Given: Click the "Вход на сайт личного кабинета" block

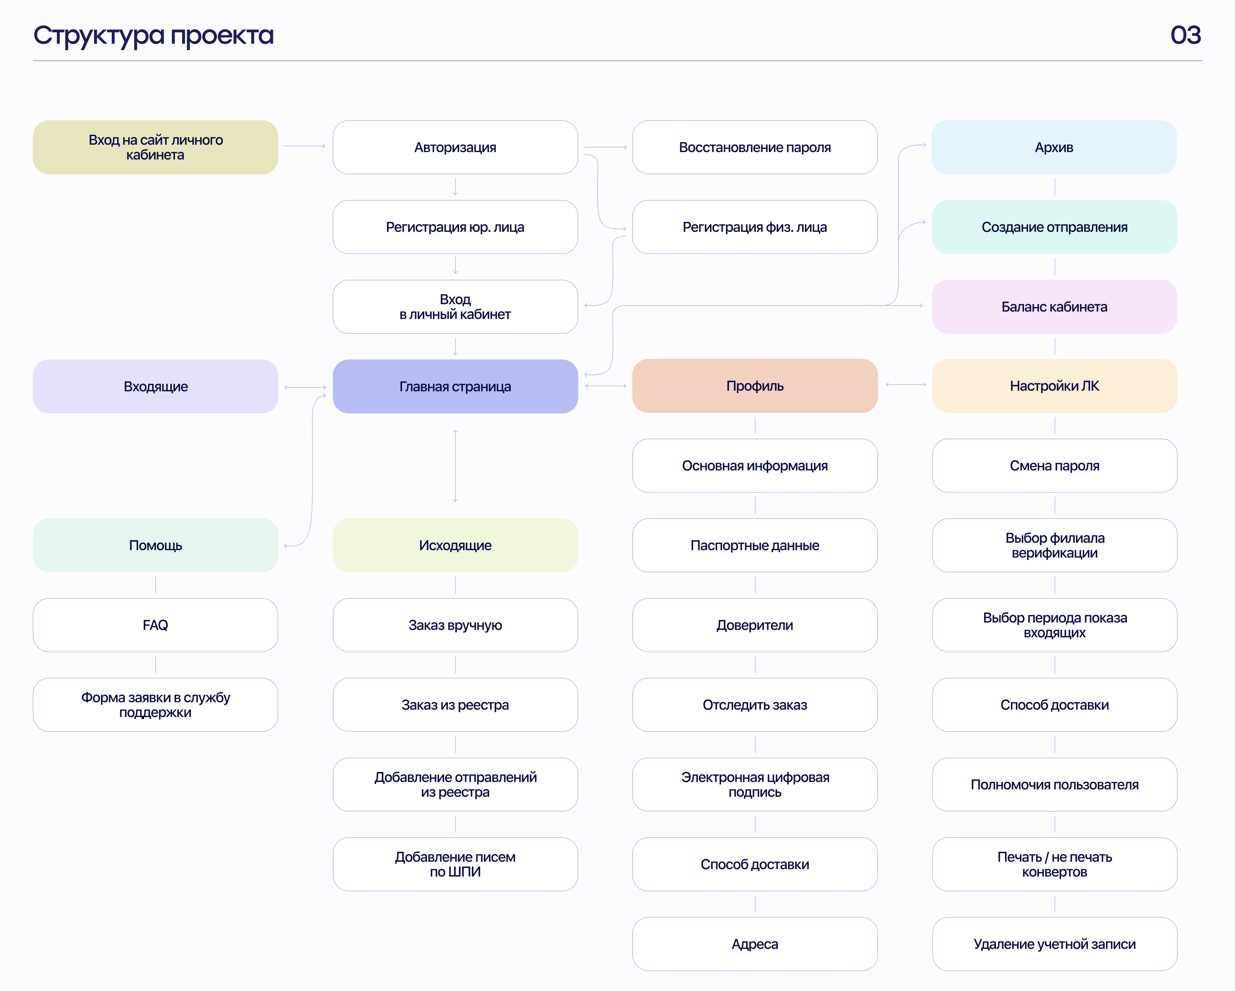Looking at the screenshot, I should click(155, 147).
